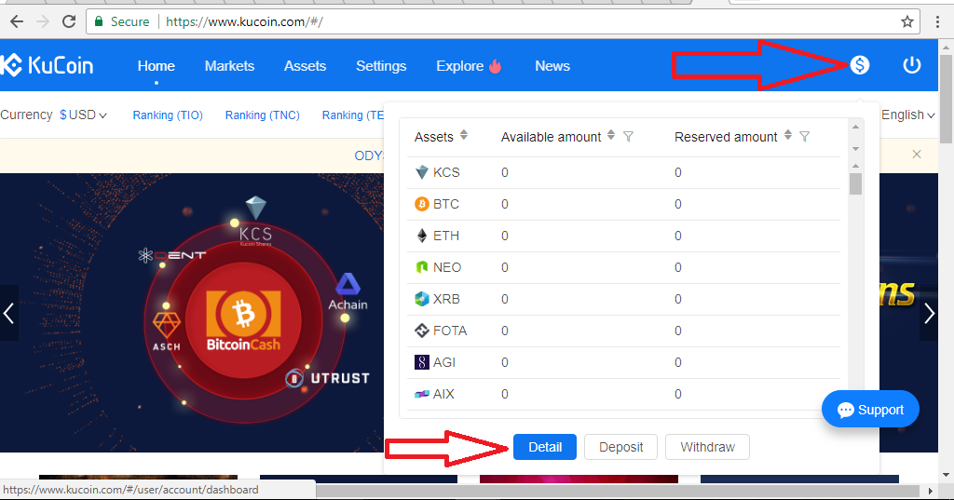Bookmark page using the star icon

(x=907, y=22)
